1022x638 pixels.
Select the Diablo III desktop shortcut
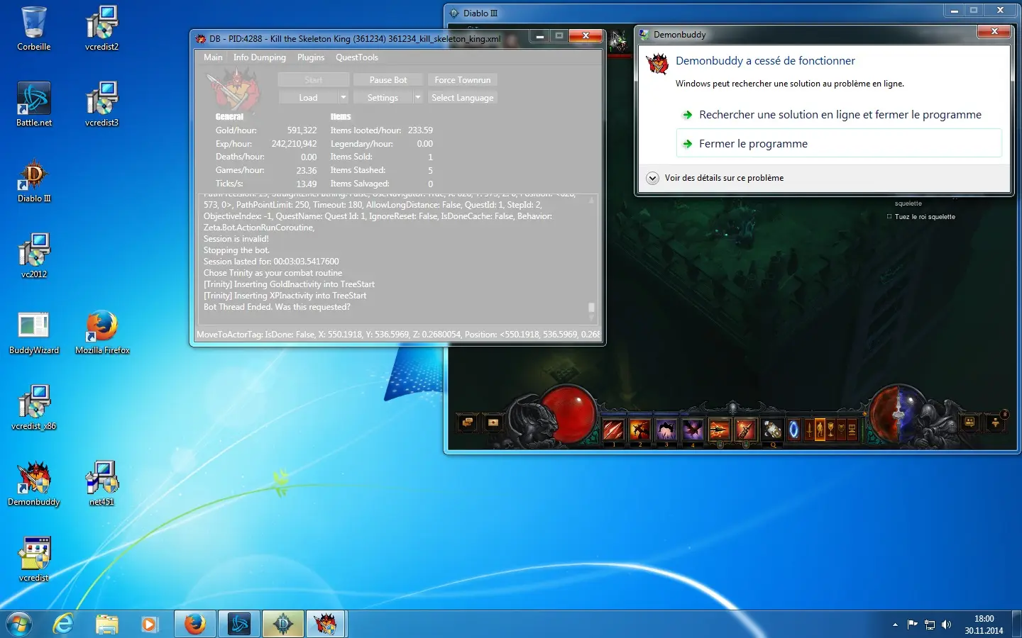(34, 181)
